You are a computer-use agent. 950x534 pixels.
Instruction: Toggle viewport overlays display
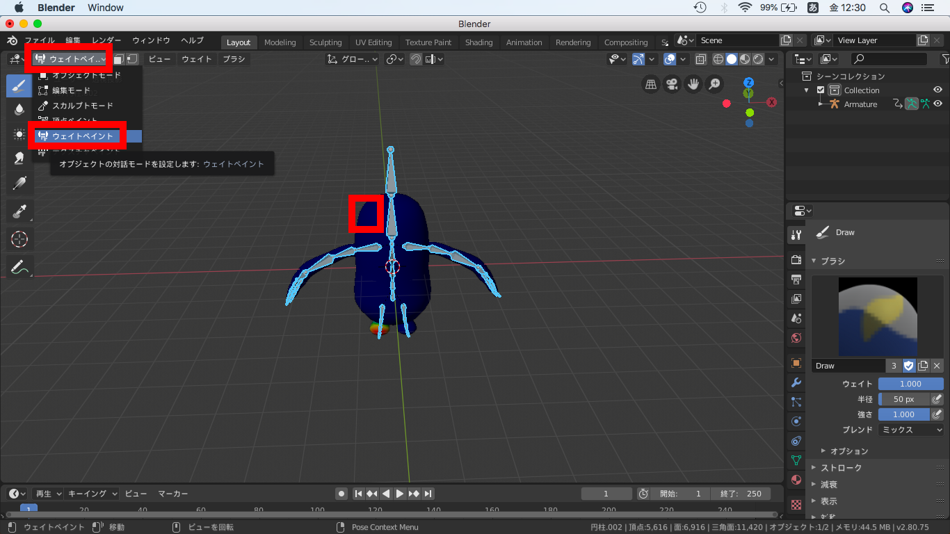click(670, 59)
